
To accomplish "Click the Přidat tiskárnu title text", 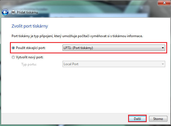I will [x=27, y=12].
